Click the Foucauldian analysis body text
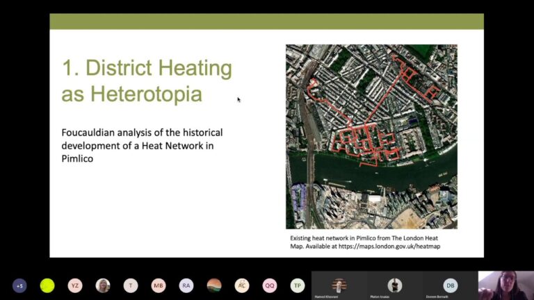This screenshot has height=300, width=534. [142, 144]
